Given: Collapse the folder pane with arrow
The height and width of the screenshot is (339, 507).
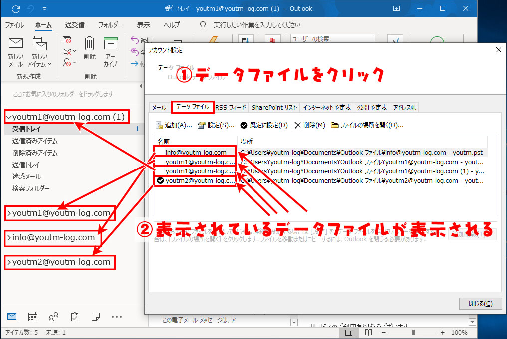Looking at the screenshot, I should 141,86.
